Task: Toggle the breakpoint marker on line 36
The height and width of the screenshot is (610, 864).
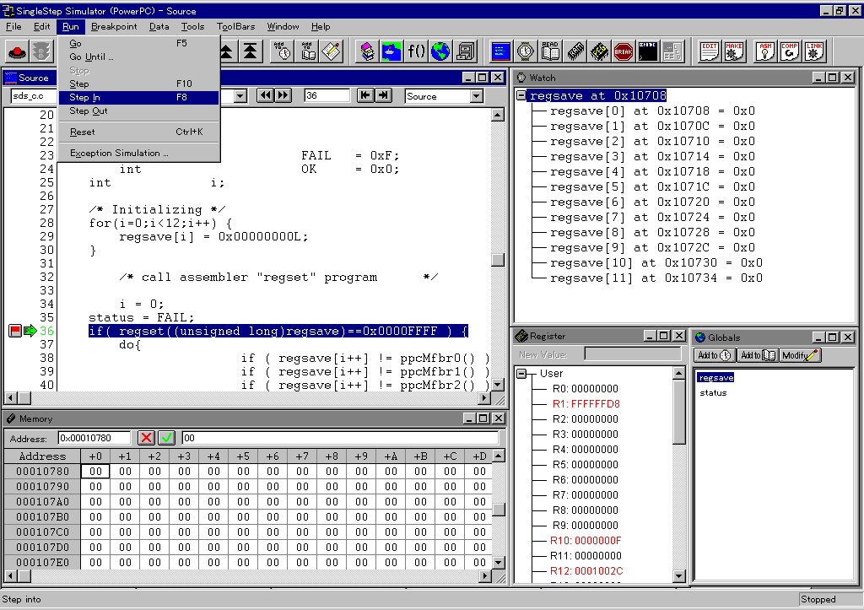Action: tap(15, 331)
